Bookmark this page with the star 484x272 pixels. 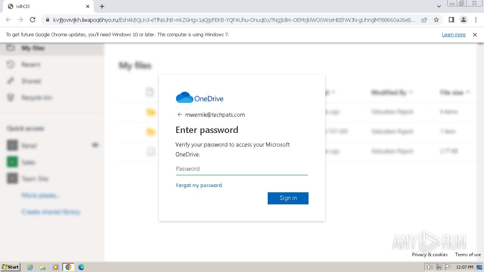click(x=436, y=20)
